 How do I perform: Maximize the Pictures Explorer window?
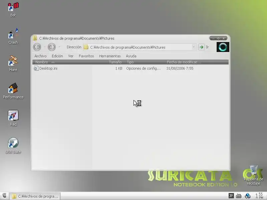(218, 38)
